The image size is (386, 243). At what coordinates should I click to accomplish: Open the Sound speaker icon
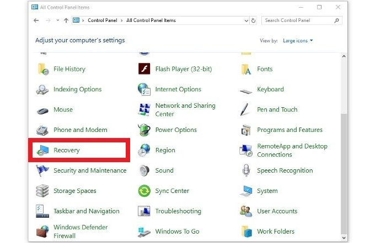144,170
